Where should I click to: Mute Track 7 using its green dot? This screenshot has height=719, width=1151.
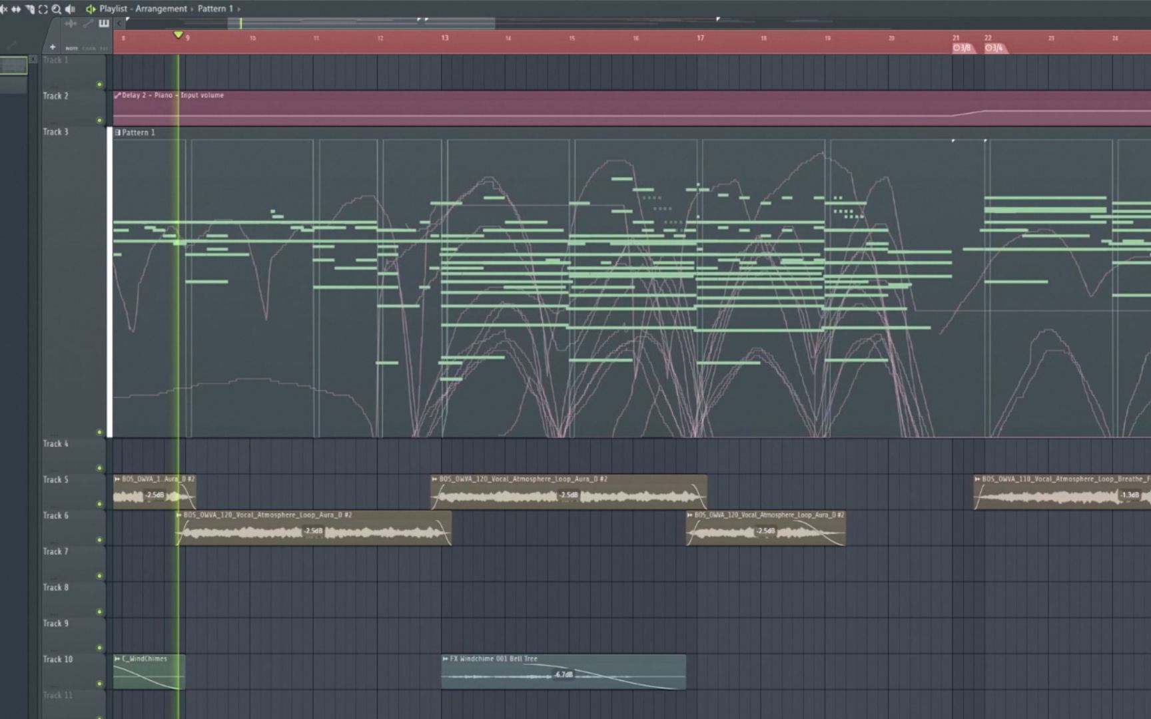click(99, 576)
